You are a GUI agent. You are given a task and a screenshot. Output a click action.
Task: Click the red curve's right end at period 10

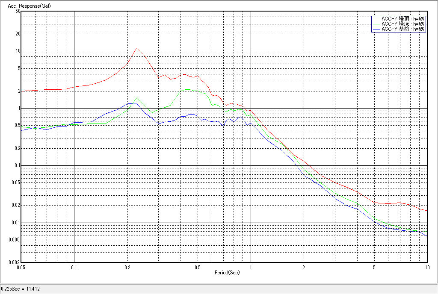point(426,210)
